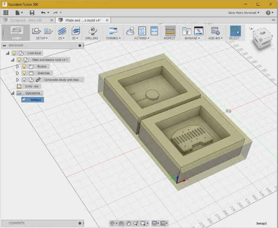Viewport: 278px width, 228px height.
Task: Click the Undo arrow
Action: pos(43,13)
